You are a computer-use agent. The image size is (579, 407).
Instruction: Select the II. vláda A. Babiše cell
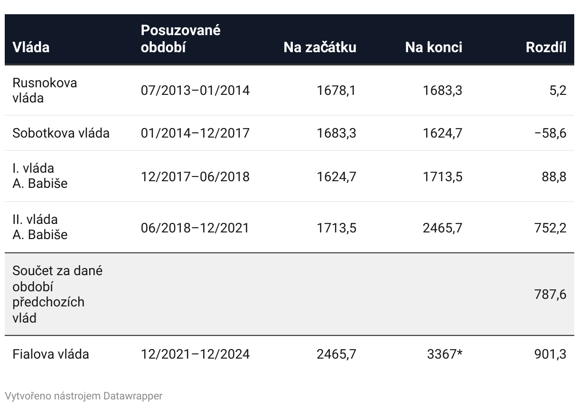click(x=40, y=227)
